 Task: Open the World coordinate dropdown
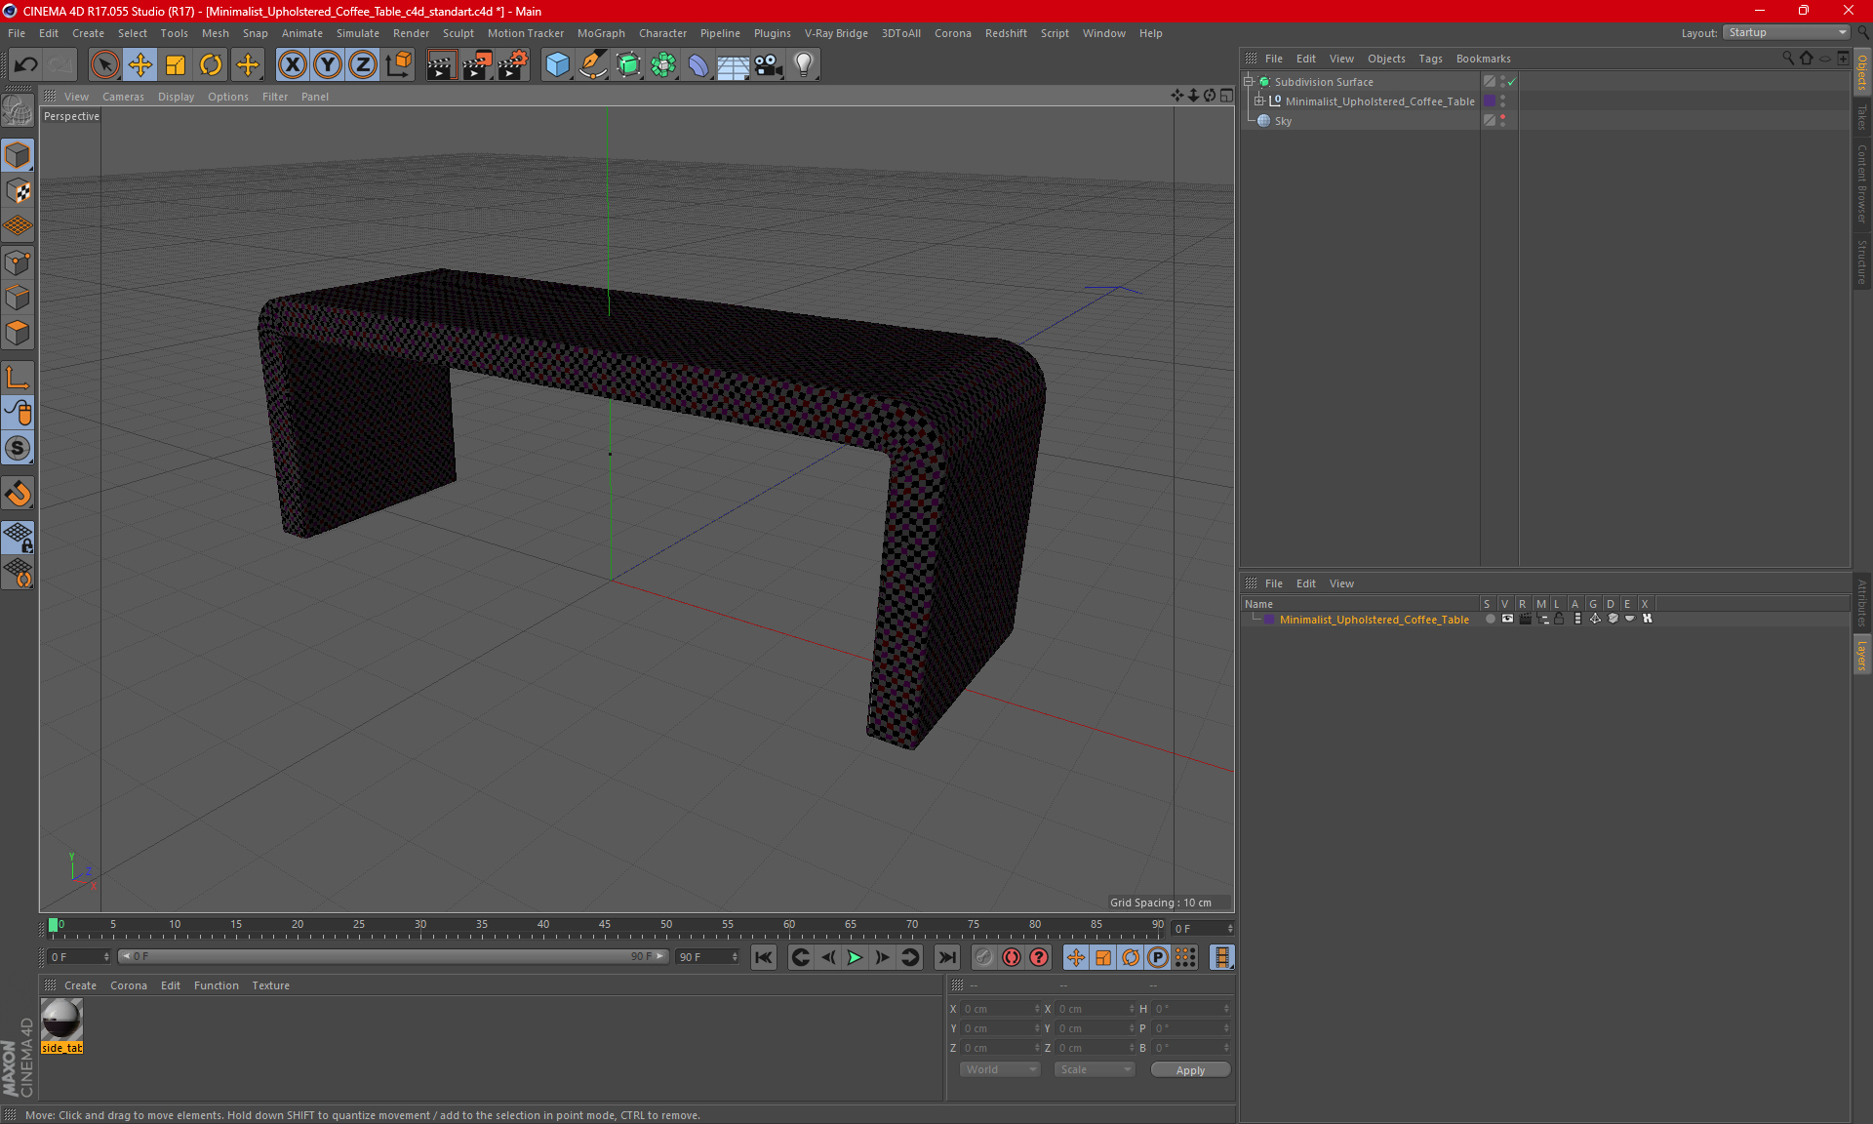pyautogui.click(x=1000, y=1069)
